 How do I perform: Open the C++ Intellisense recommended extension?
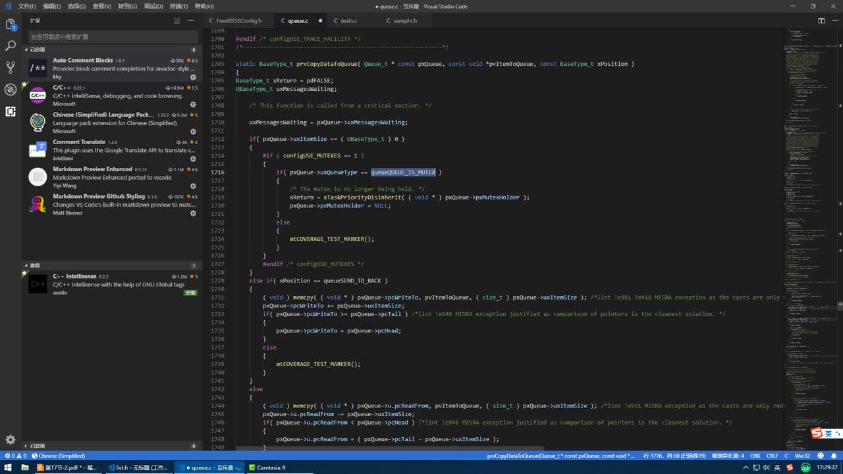point(112,284)
